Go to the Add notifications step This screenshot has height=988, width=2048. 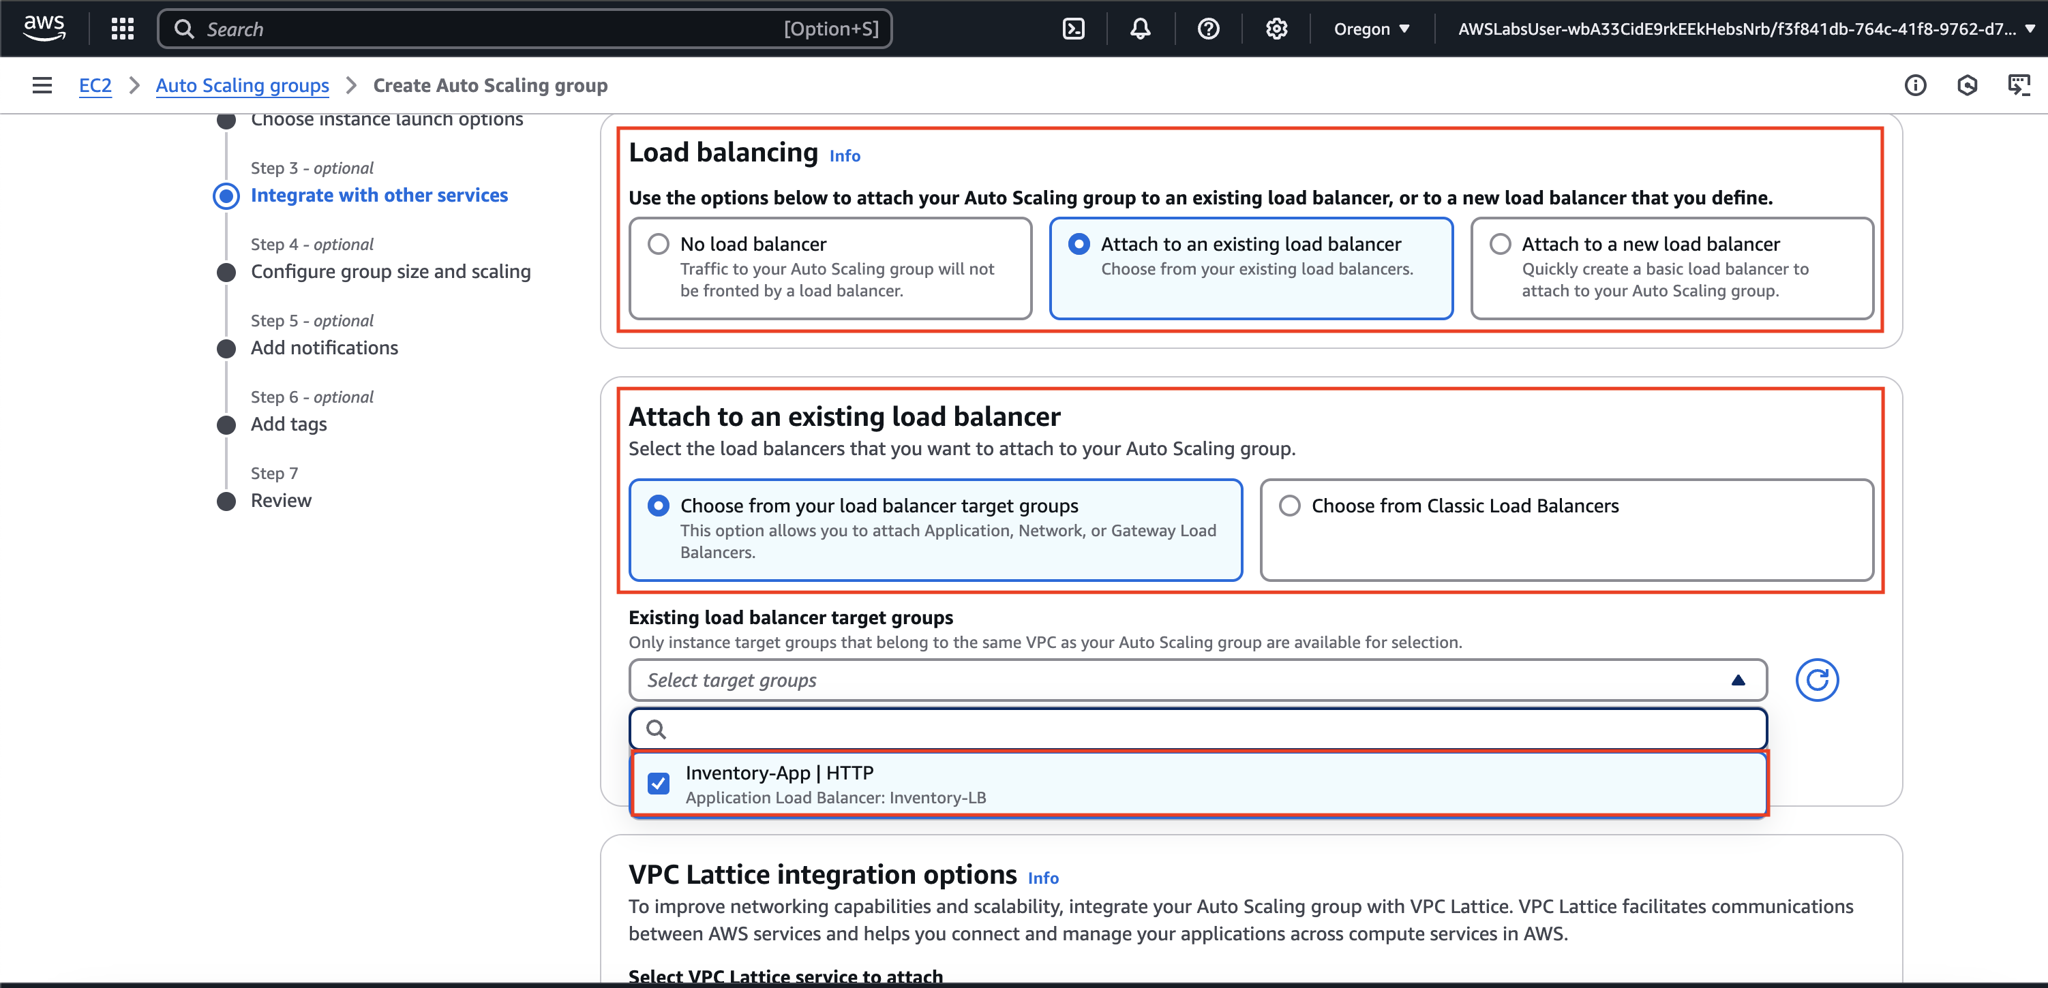[x=325, y=348]
